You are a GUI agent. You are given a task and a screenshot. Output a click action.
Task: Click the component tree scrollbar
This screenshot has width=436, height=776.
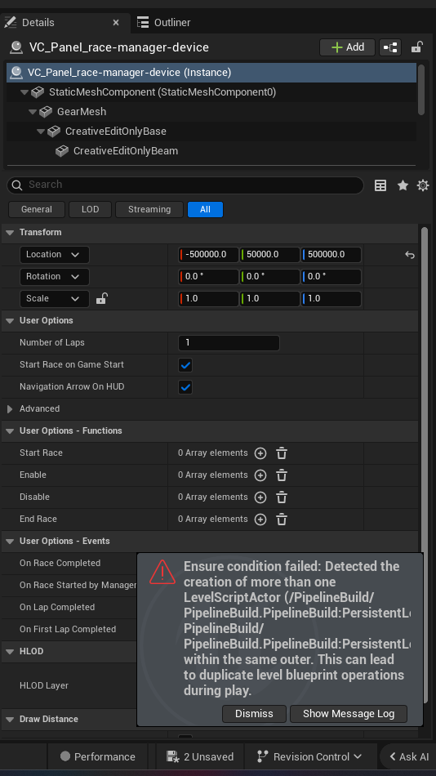(421, 90)
